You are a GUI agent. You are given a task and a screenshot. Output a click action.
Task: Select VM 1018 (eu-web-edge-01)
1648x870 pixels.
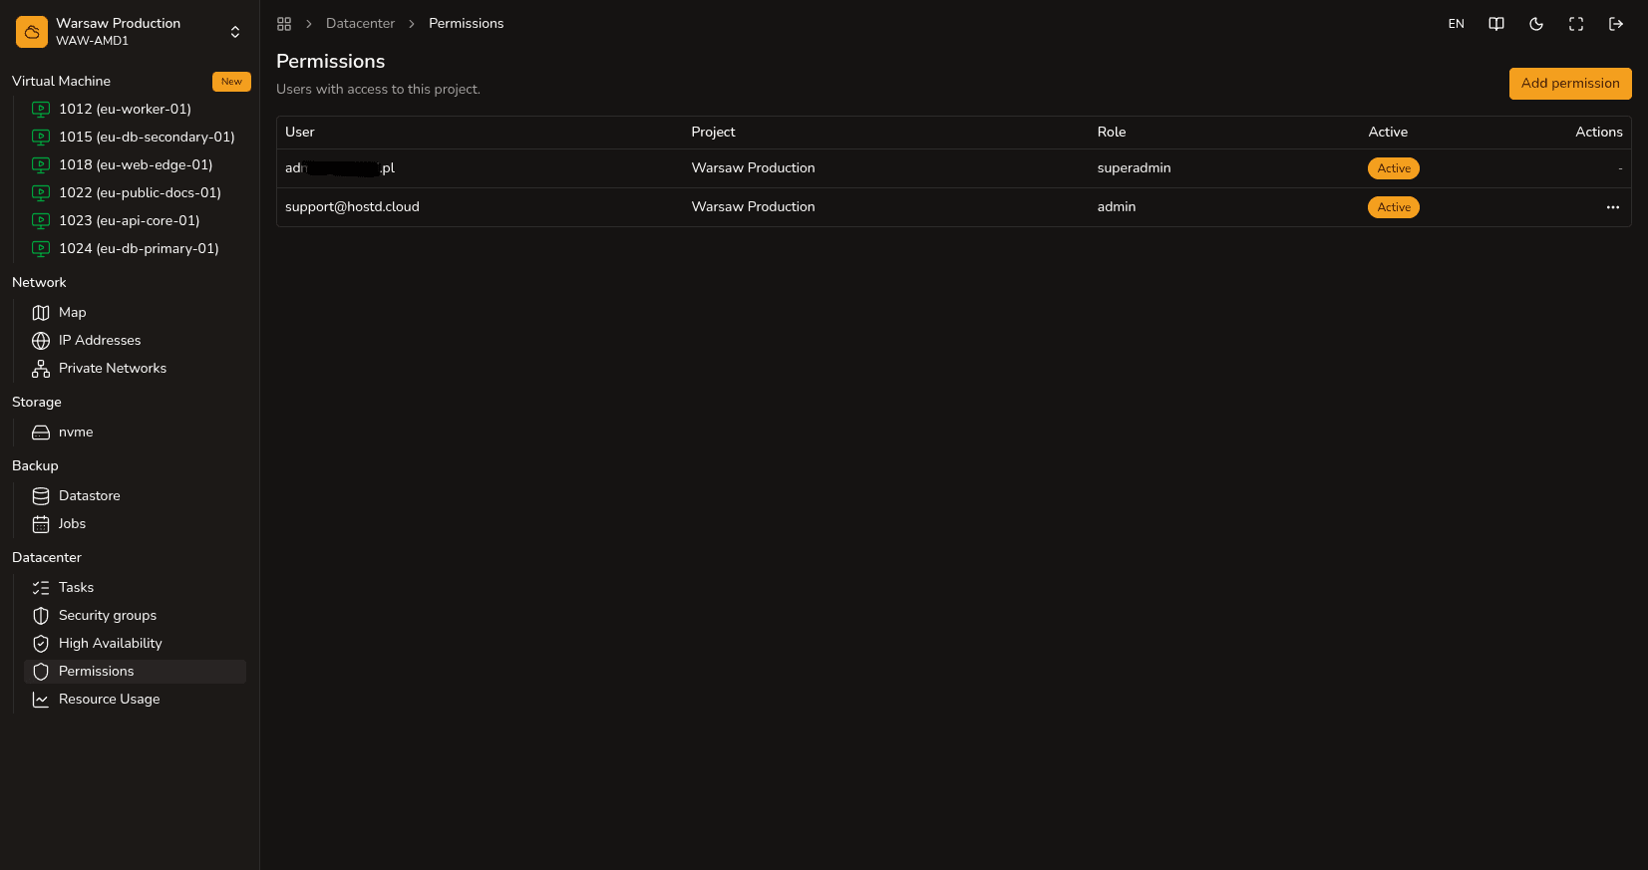135,165
